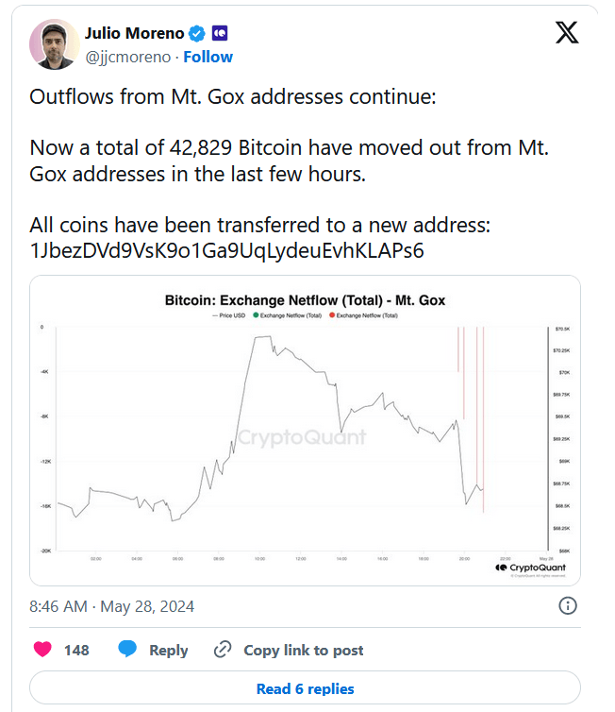
Task: Click the blue verified checkmark badge
Action: [x=198, y=34]
